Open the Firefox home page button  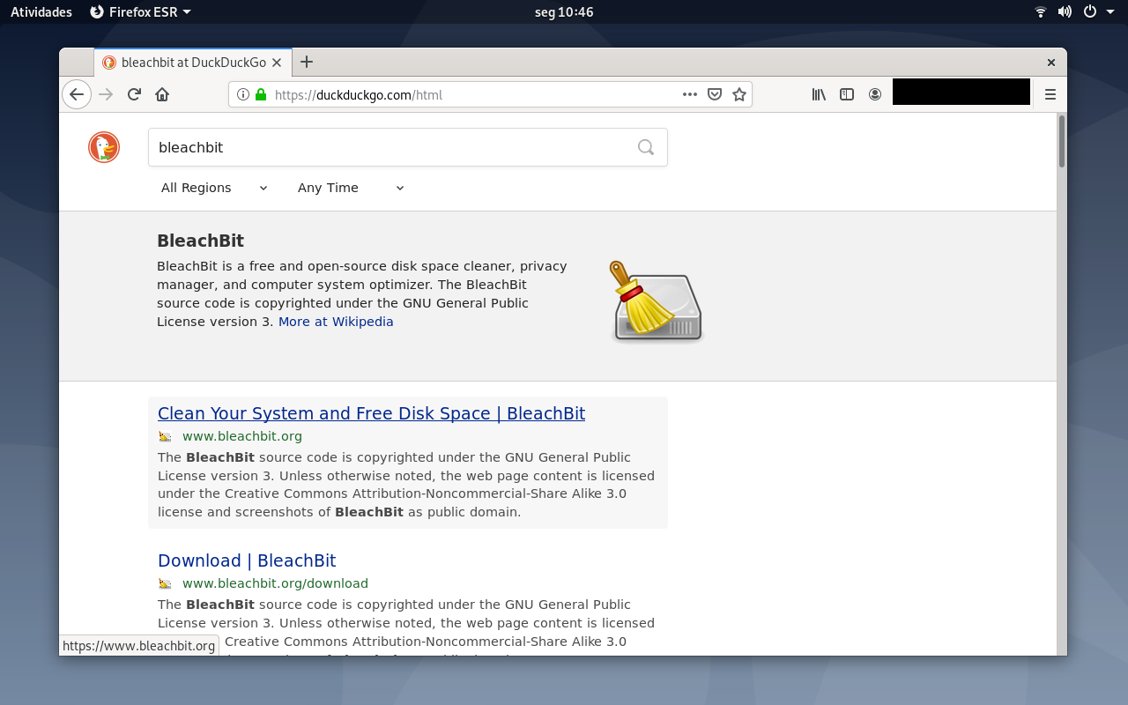(x=162, y=94)
